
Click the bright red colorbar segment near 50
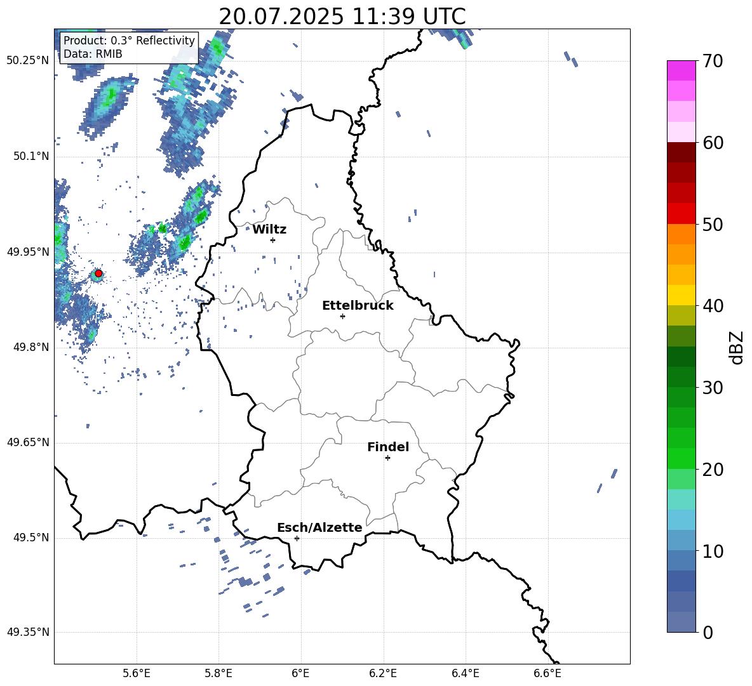coord(681,214)
